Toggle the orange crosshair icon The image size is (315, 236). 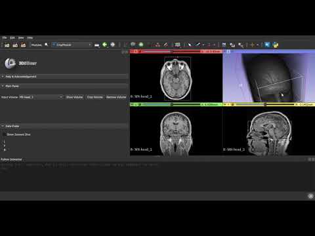click(252, 45)
